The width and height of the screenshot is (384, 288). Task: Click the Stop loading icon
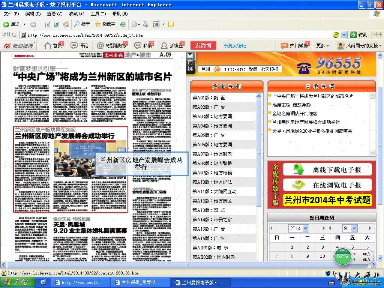pos(48,24)
